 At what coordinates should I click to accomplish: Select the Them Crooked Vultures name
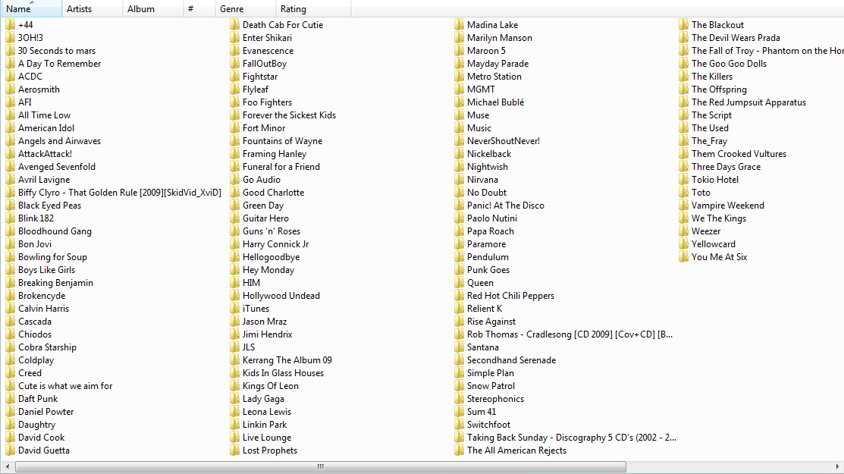pyautogui.click(x=739, y=154)
